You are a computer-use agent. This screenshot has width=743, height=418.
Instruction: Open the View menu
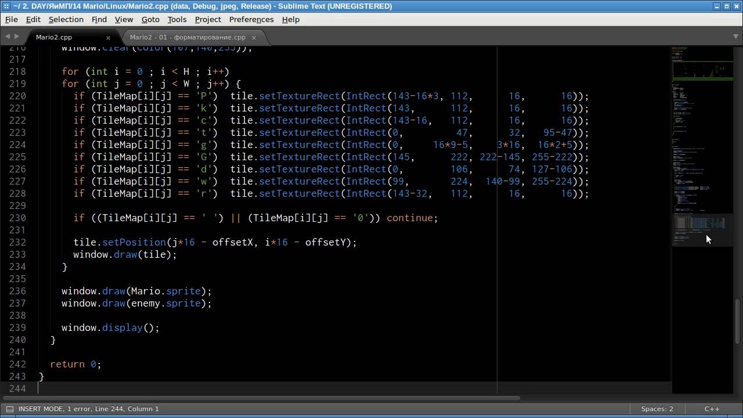tap(124, 19)
